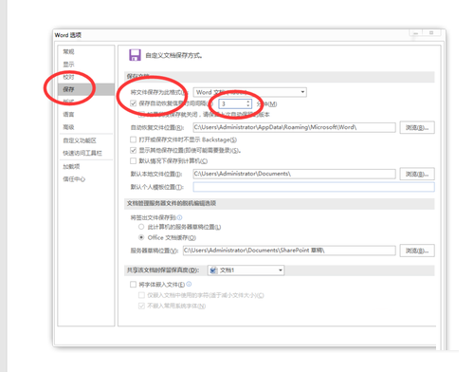
Task: Click 将签出文件保存到 label
Action: click(x=154, y=217)
